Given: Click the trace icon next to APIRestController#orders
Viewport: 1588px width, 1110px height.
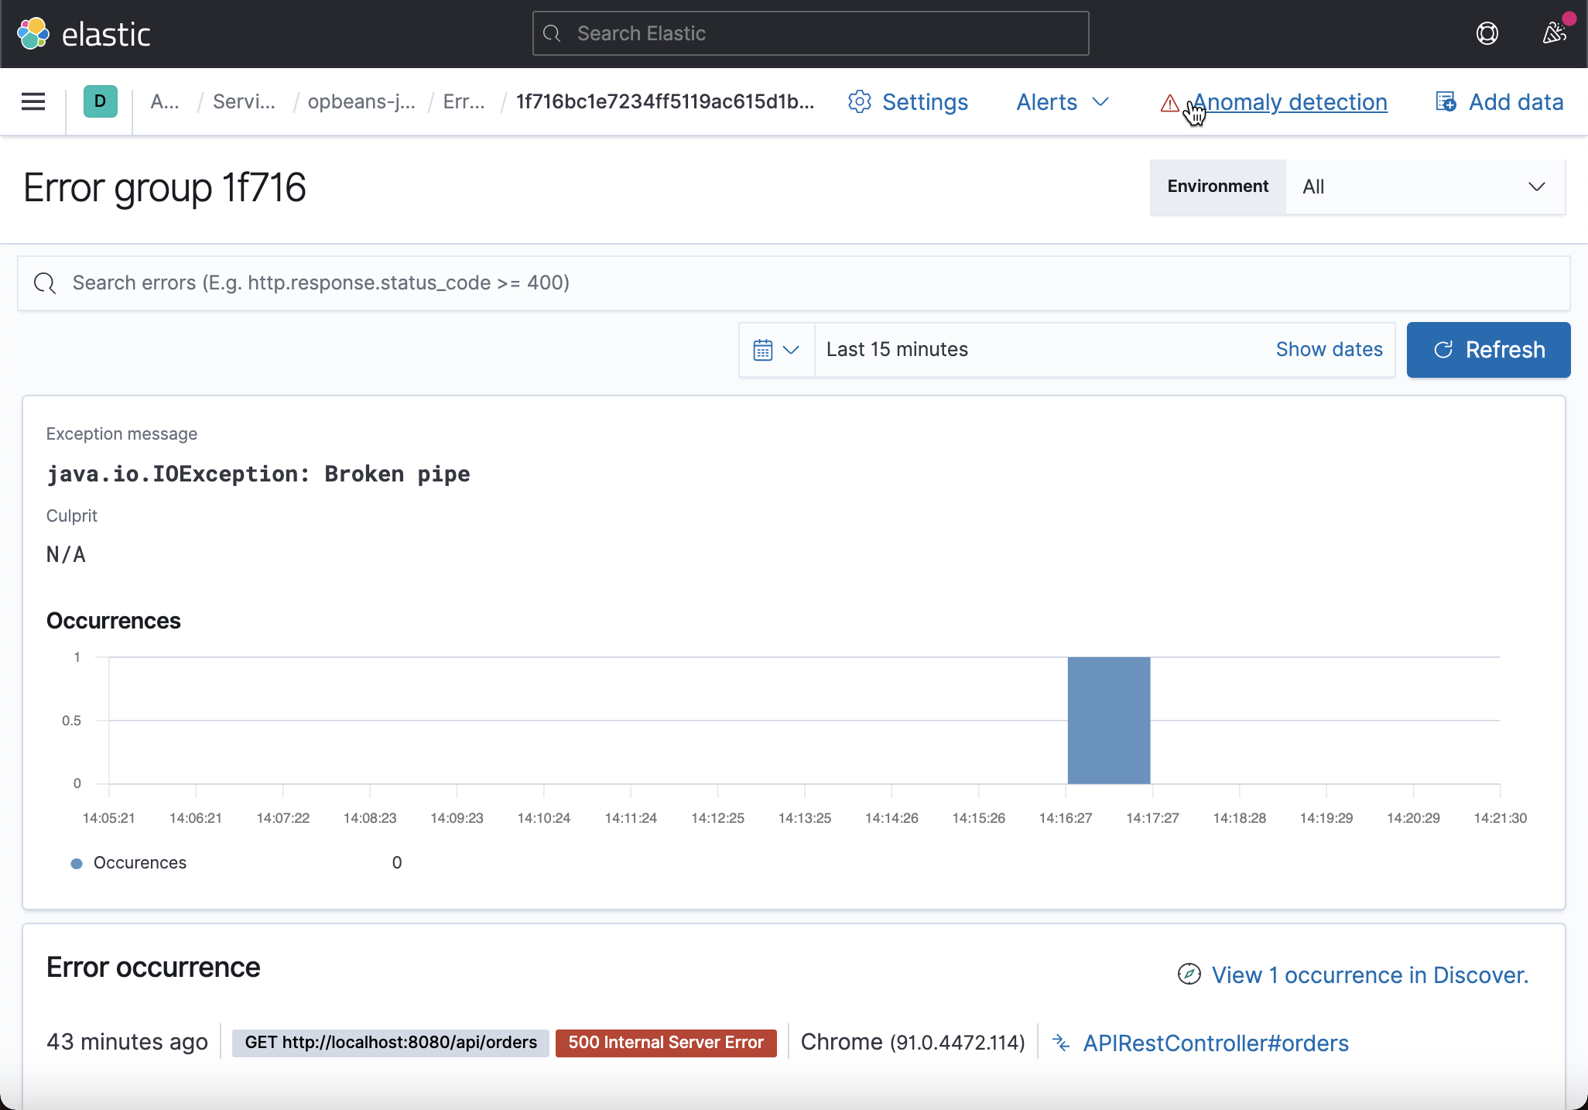Looking at the screenshot, I should [x=1059, y=1043].
